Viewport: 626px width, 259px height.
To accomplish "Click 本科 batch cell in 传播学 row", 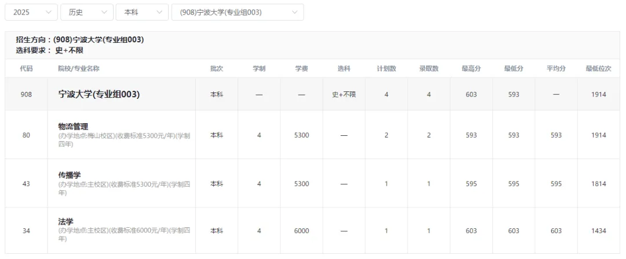I will coord(217,184).
